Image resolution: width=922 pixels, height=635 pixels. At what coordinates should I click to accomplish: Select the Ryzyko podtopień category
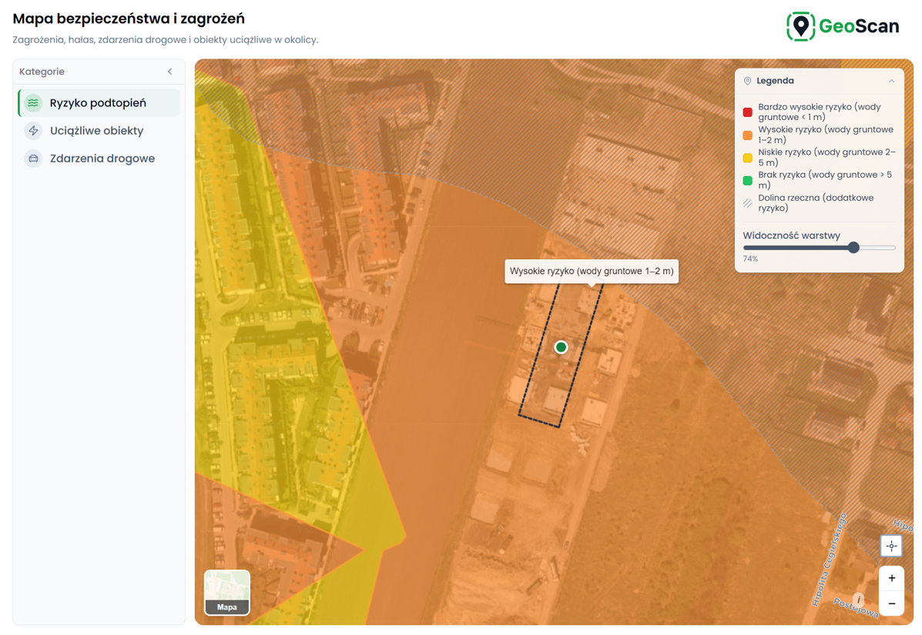pos(99,103)
